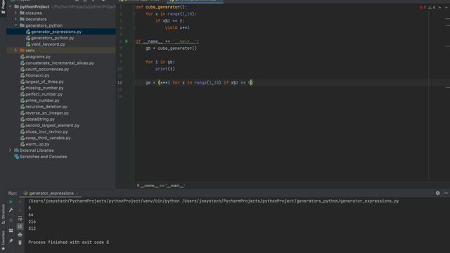Toggle soft-wrap in the Run console
Image resolution: width=450 pixels, height=253 pixels.
pos(20,219)
